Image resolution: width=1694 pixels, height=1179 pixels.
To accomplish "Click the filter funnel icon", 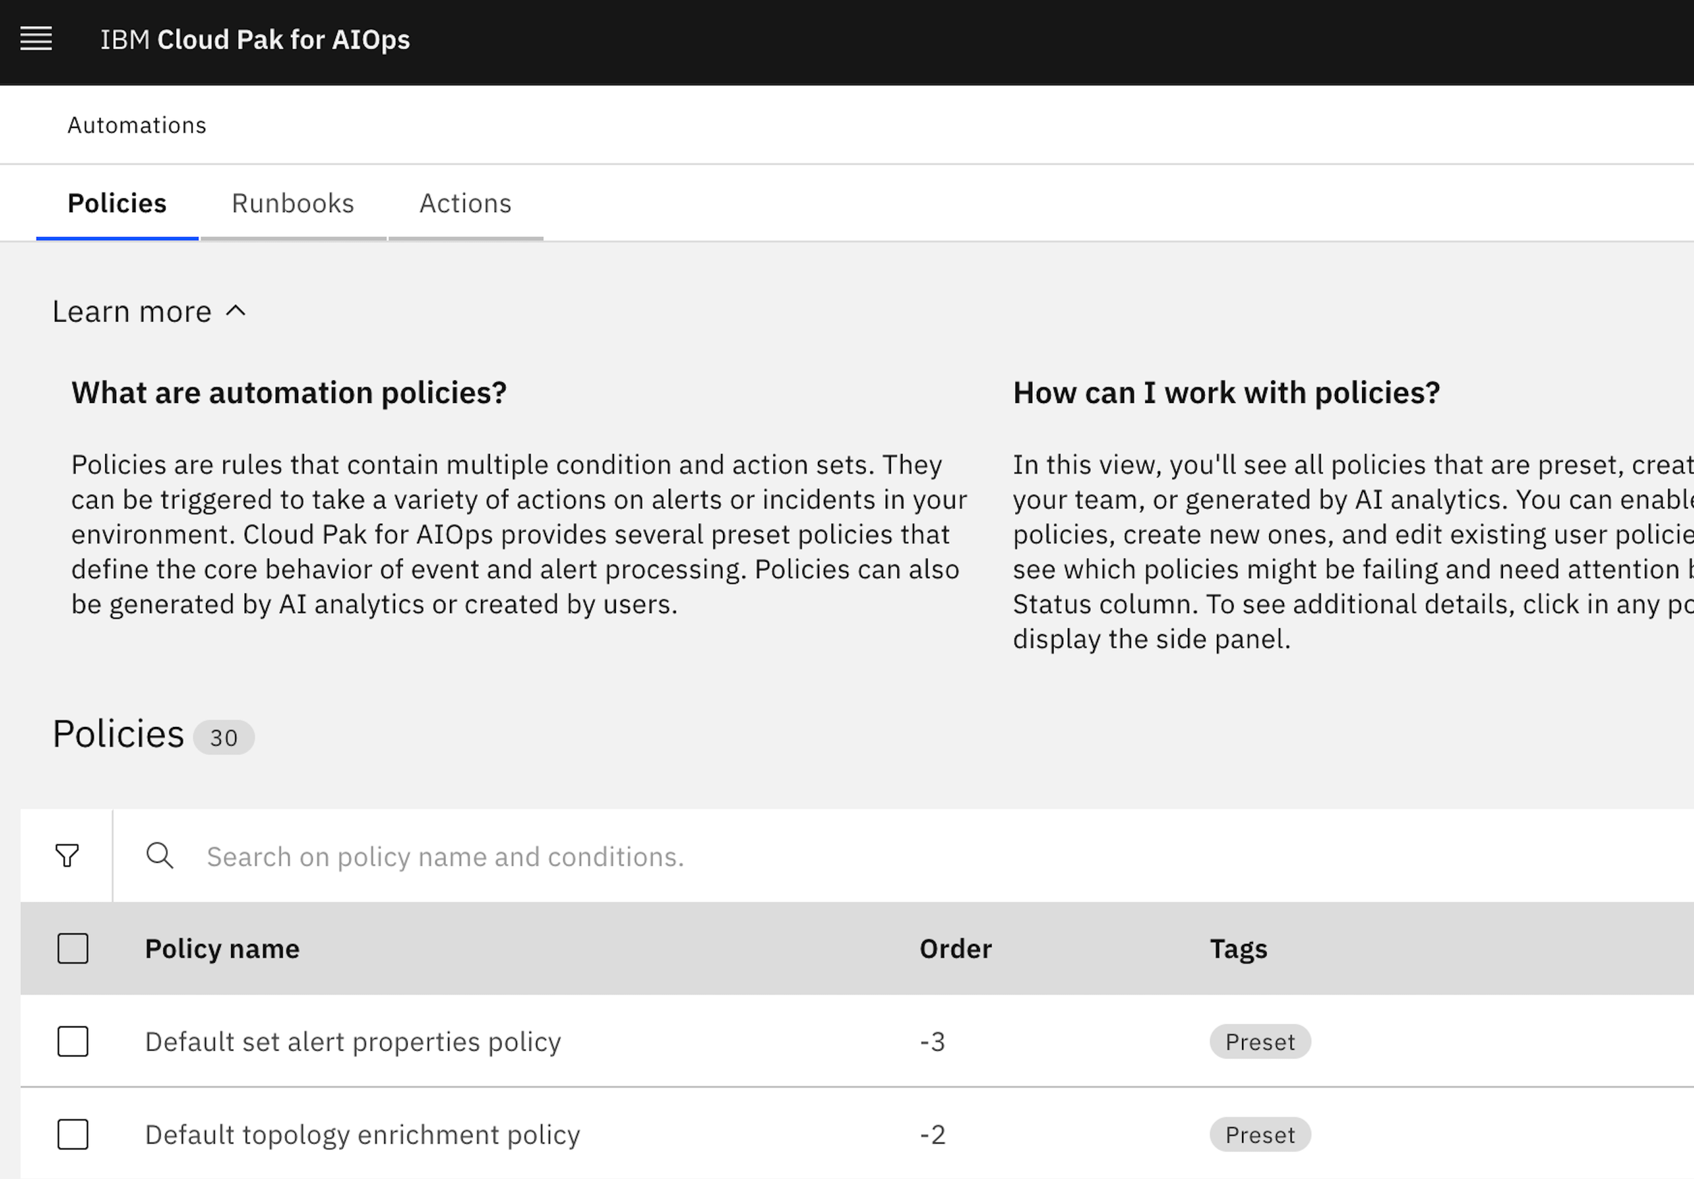I will [67, 856].
